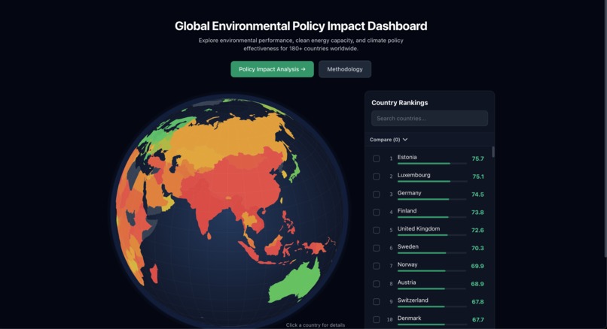Check the Austria compare checkbox
The width and height of the screenshot is (607, 329).
click(377, 284)
